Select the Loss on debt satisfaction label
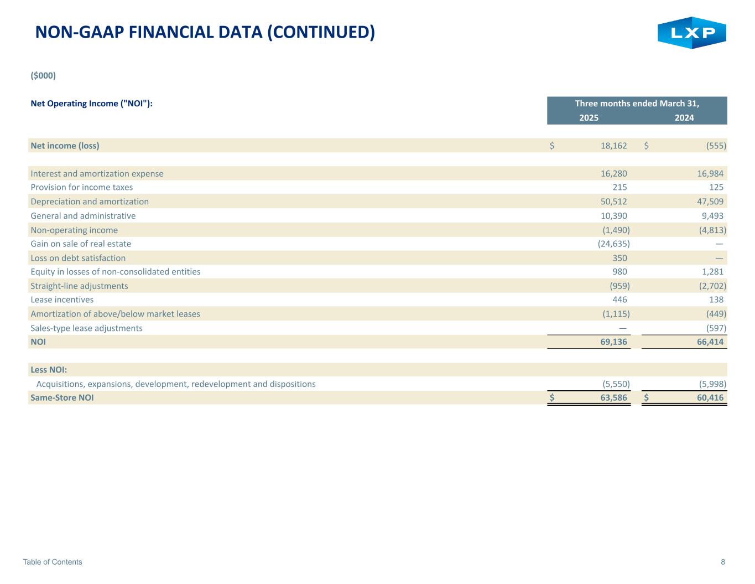Viewport: 755px width, 584px height. pos(78,258)
